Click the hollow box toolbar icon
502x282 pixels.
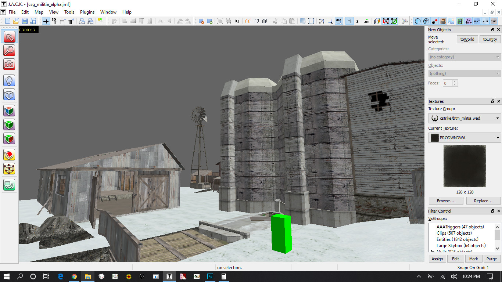point(256,21)
